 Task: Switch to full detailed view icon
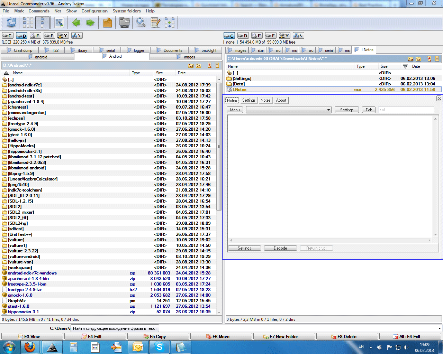[x=42, y=23]
